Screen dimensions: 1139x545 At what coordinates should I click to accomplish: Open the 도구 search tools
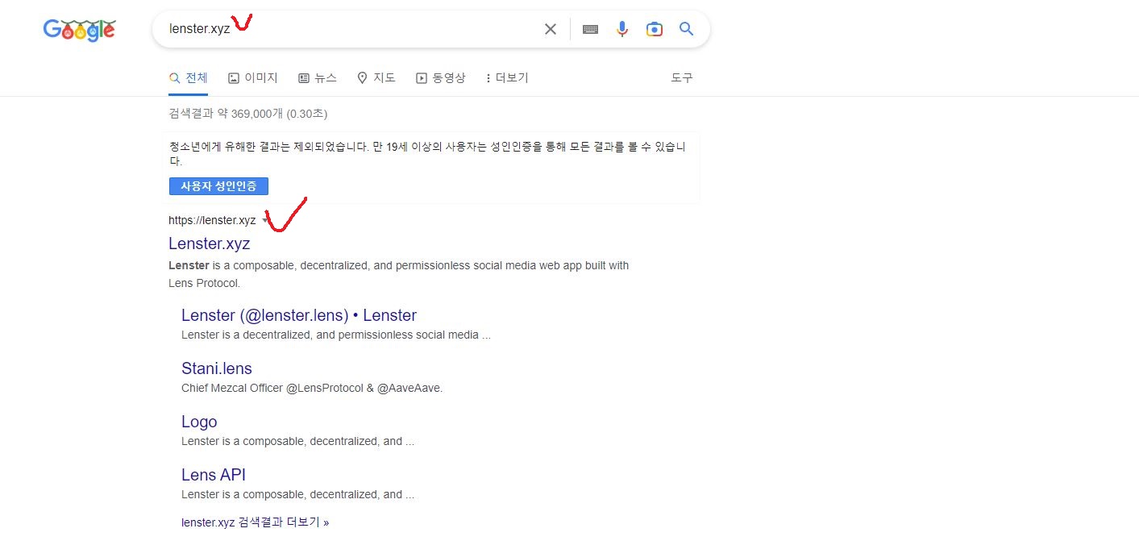click(x=682, y=78)
